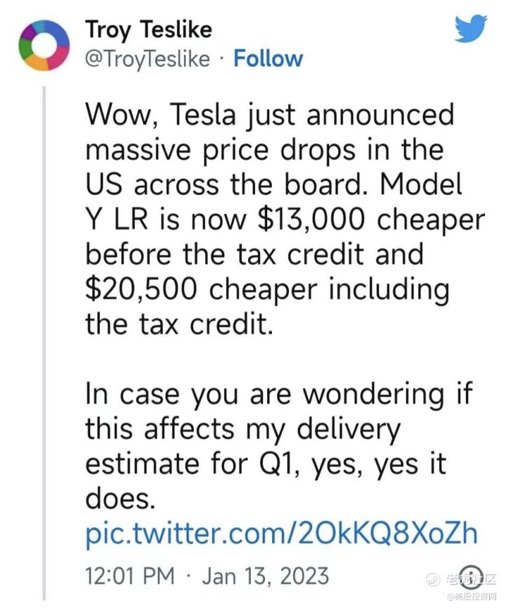This screenshot has width=506, height=608.
Task: Click the first tweet paragraph about price drops
Action: coord(285,220)
